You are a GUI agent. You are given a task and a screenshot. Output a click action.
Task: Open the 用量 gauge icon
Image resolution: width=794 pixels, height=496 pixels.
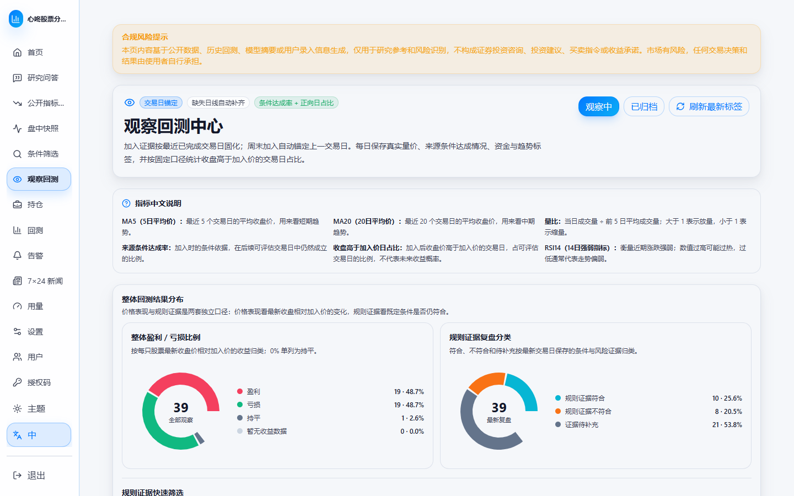pos(17,306)
